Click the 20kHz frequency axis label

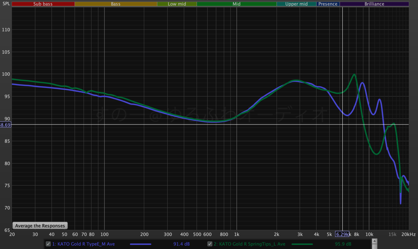(409, 234)
